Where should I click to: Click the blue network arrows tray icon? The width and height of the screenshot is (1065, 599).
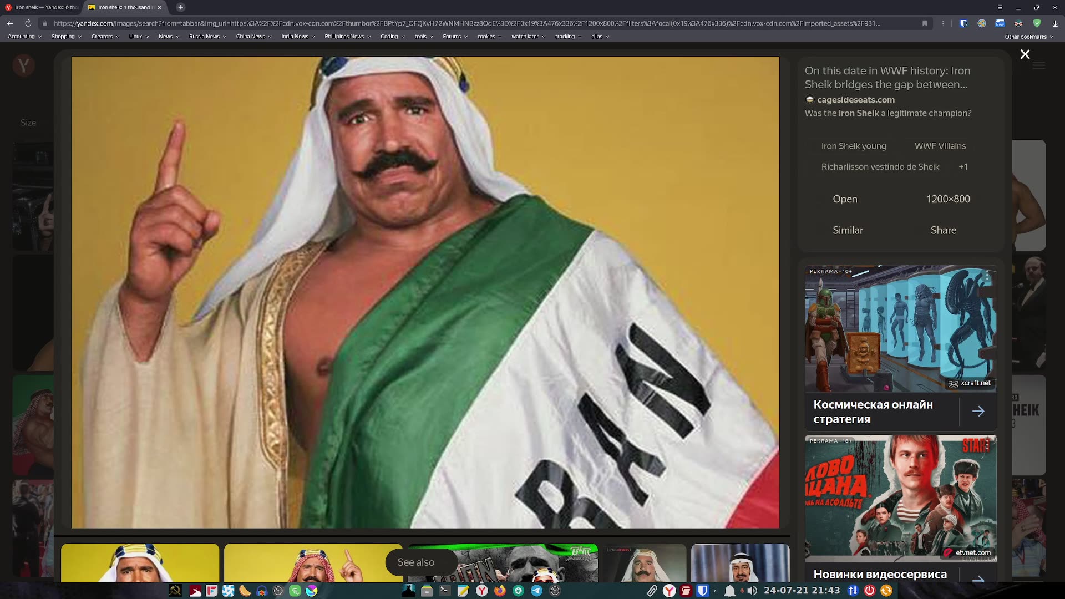pyautogui.click(x=853, y=591)
